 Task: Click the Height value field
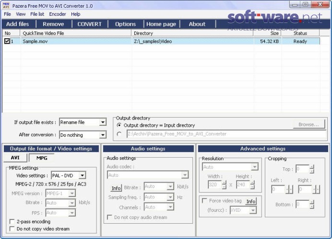pyautogui.click(x=243, y=185)
